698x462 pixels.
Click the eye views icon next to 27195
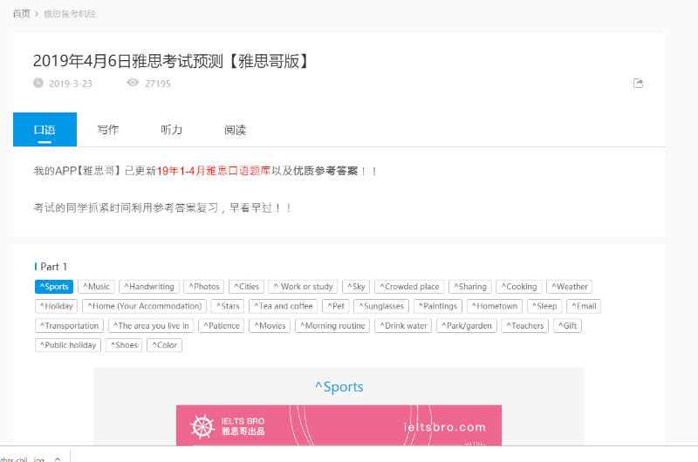(x=133, y=83)
